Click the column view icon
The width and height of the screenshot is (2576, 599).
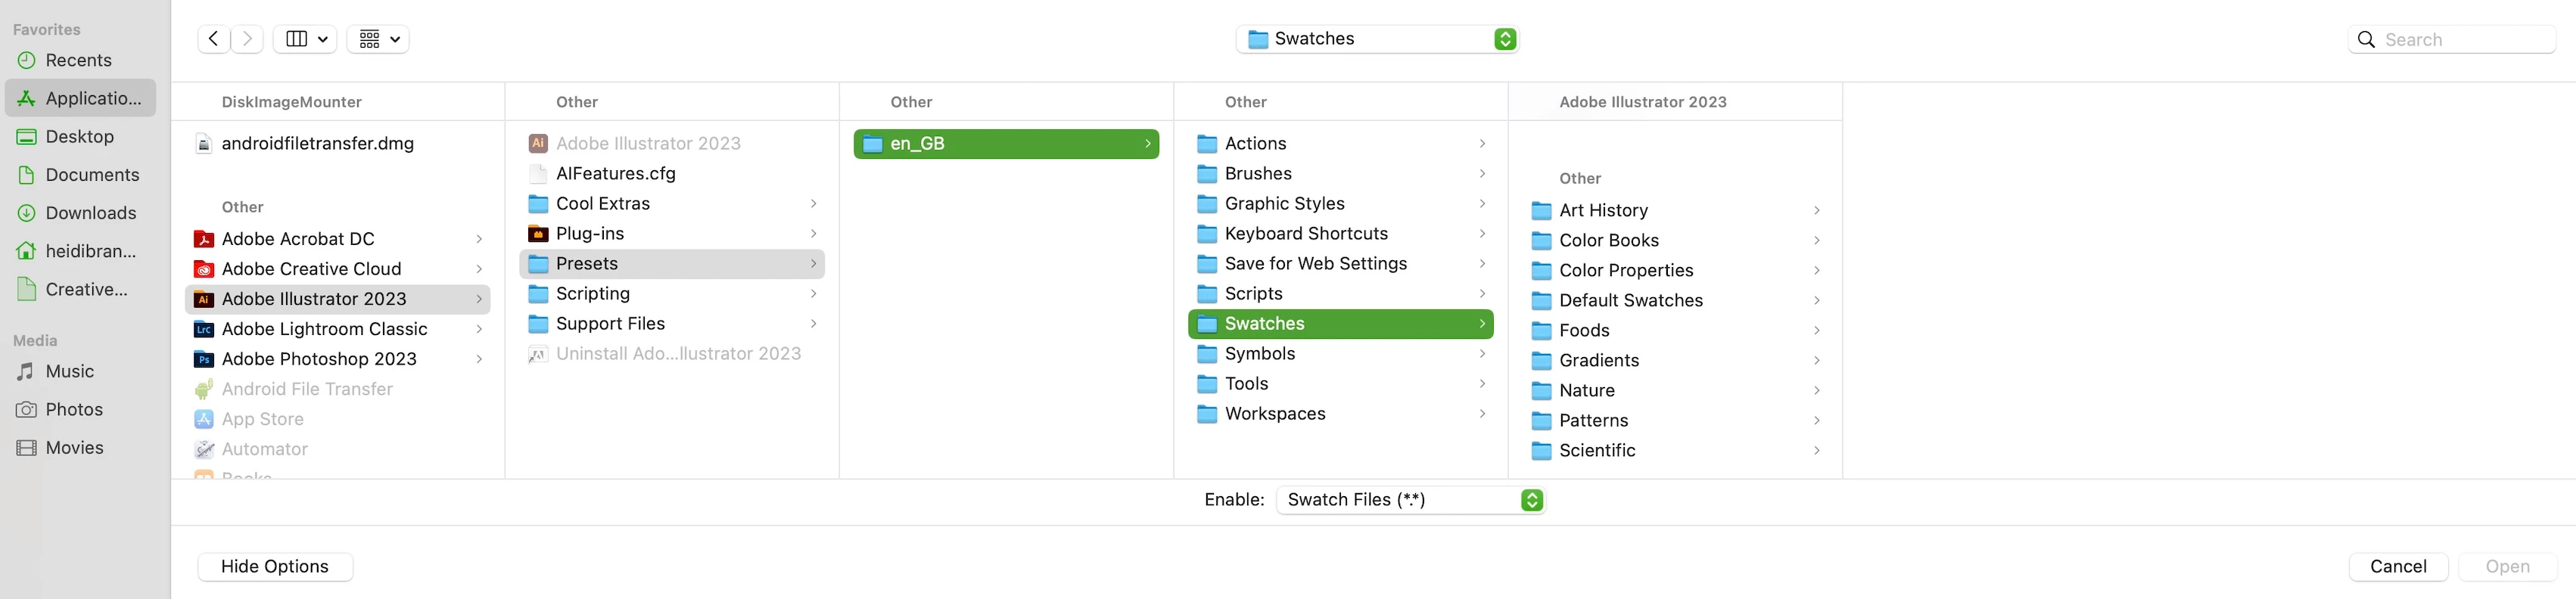(x=296, y=39)
